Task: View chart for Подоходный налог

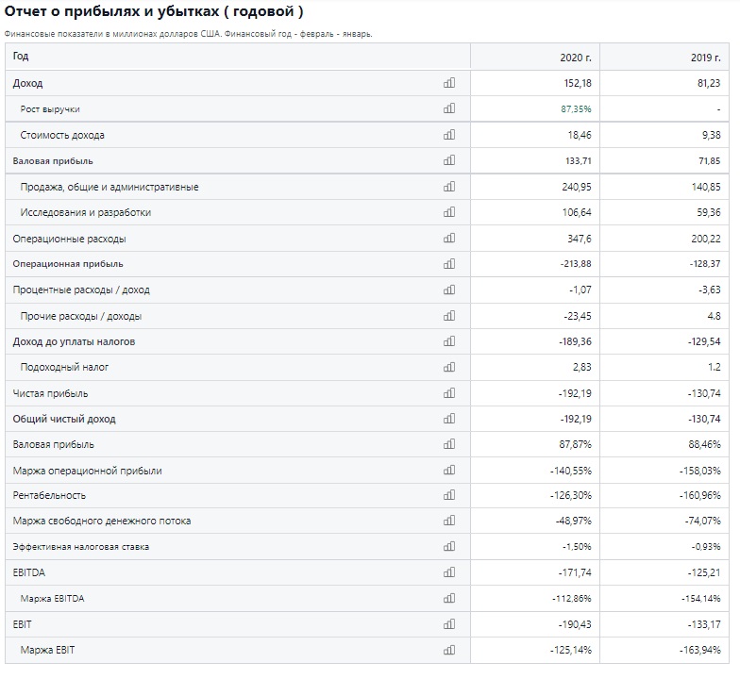Action: [x=449, y=367]
